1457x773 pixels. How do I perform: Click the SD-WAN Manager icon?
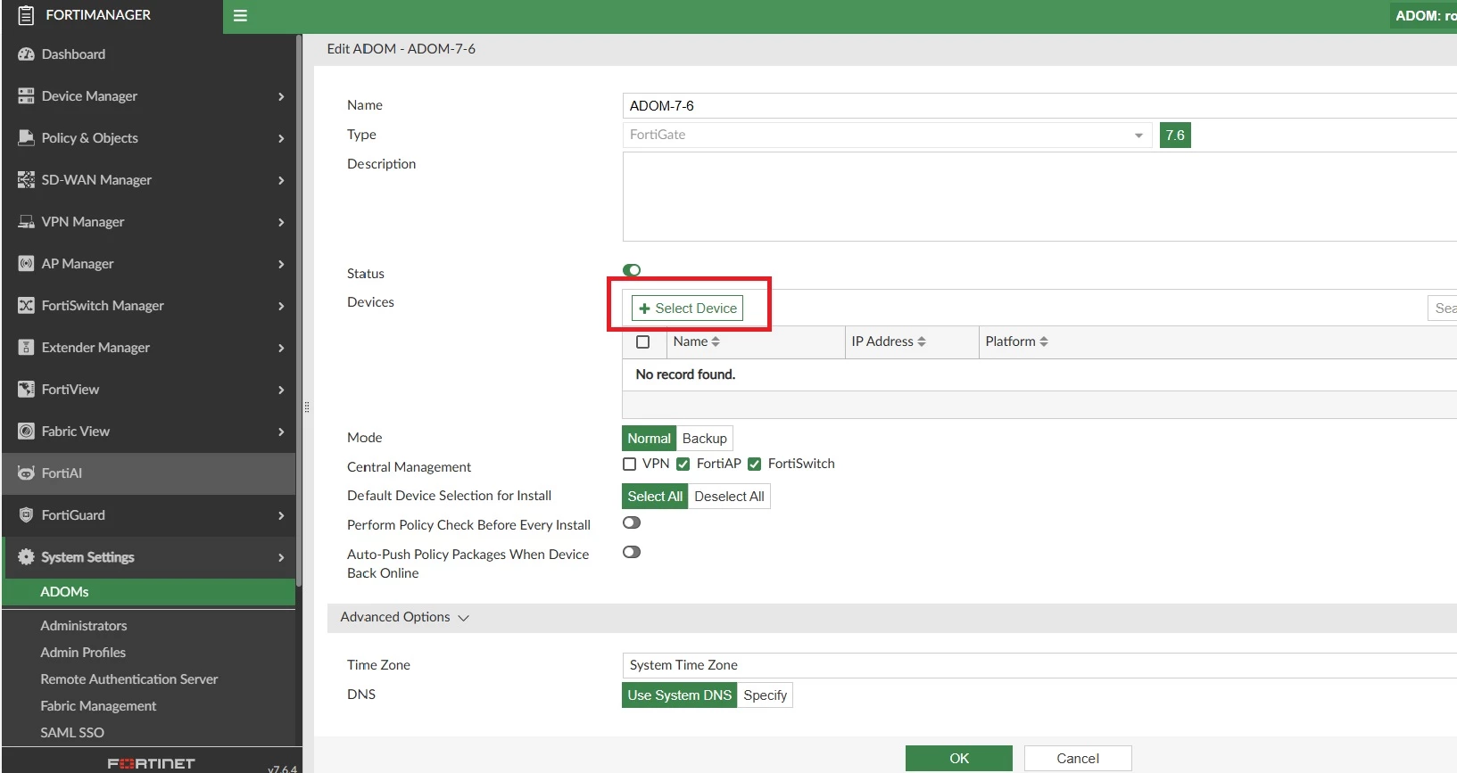[26, 180]
